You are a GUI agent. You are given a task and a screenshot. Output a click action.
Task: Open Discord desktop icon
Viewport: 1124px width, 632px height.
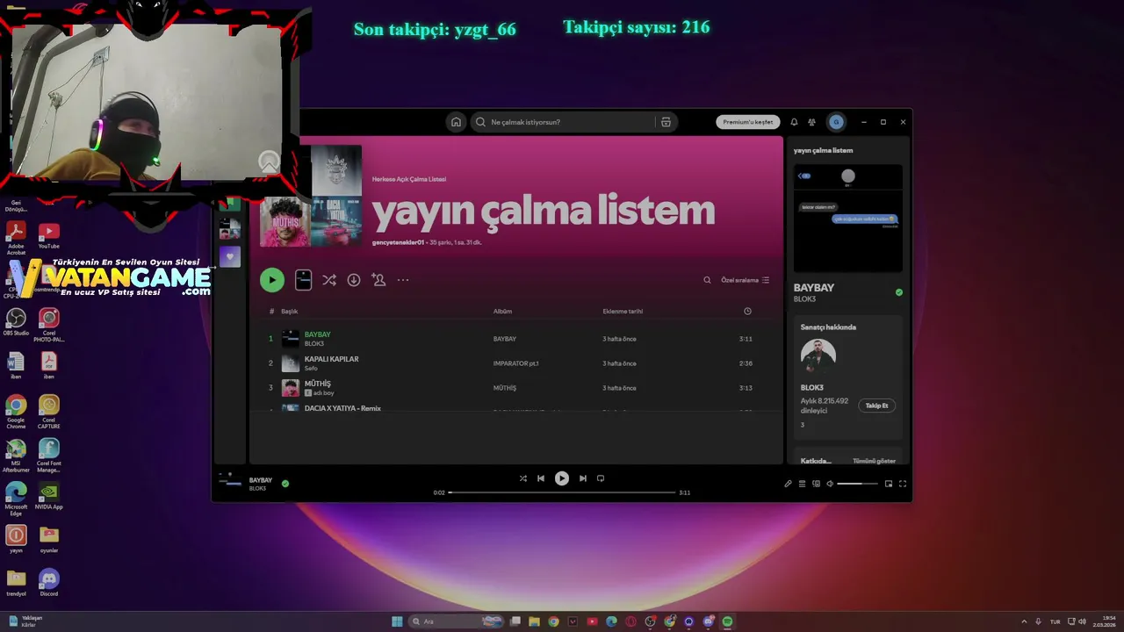click(49, 583)
